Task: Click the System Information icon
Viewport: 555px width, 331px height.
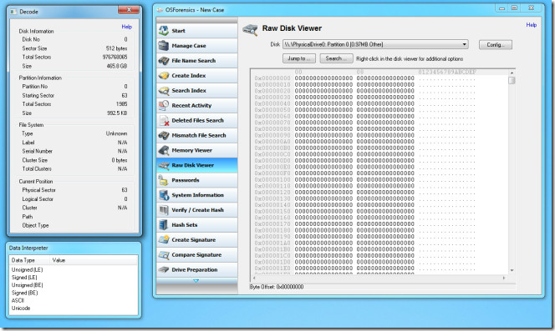Action: point(164,195)
